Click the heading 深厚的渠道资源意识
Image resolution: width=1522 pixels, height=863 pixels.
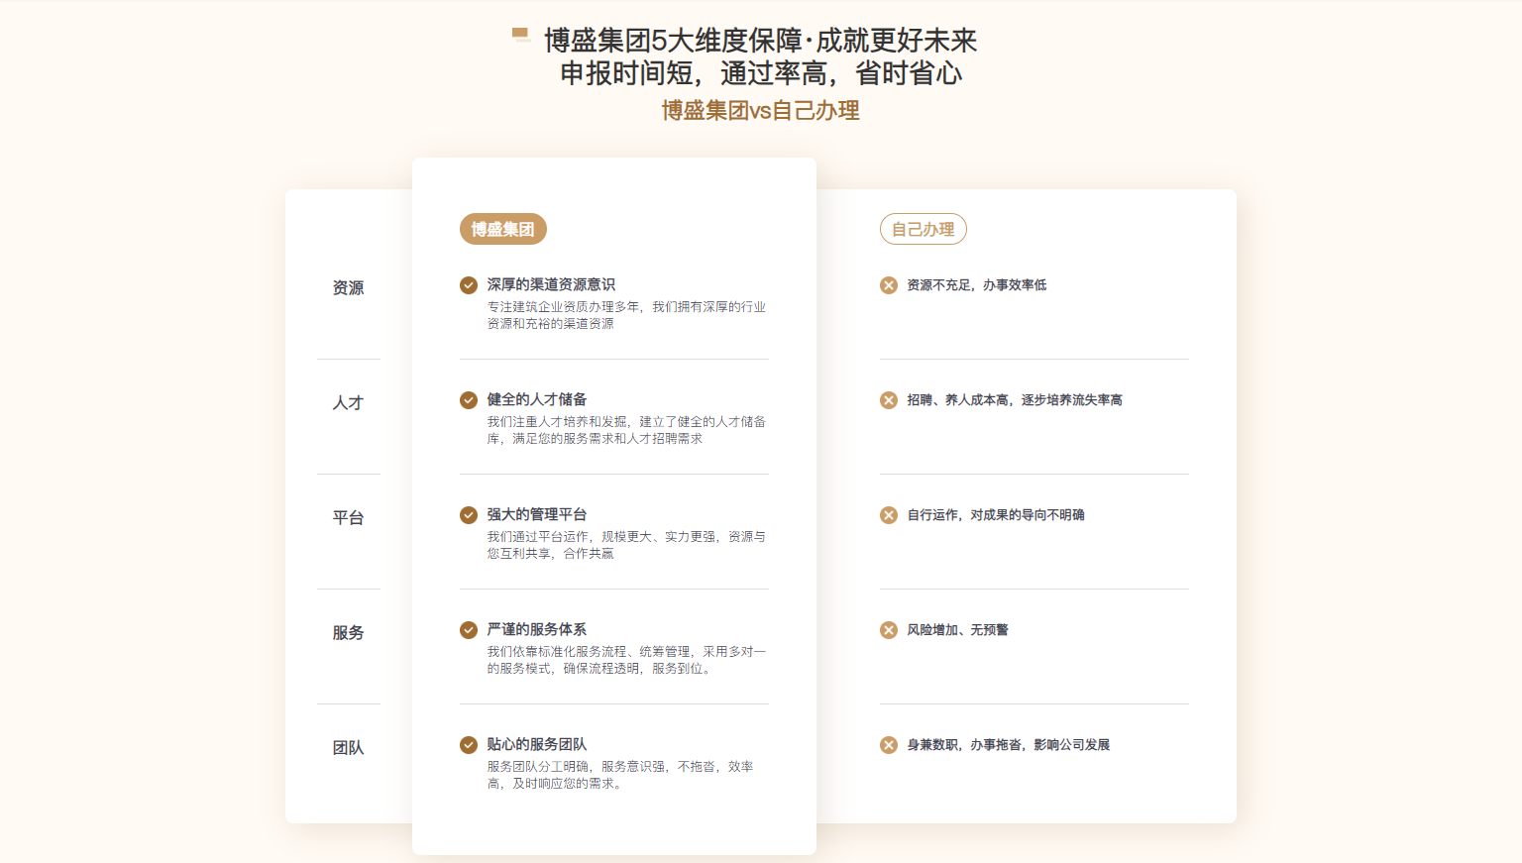point(551,285)
